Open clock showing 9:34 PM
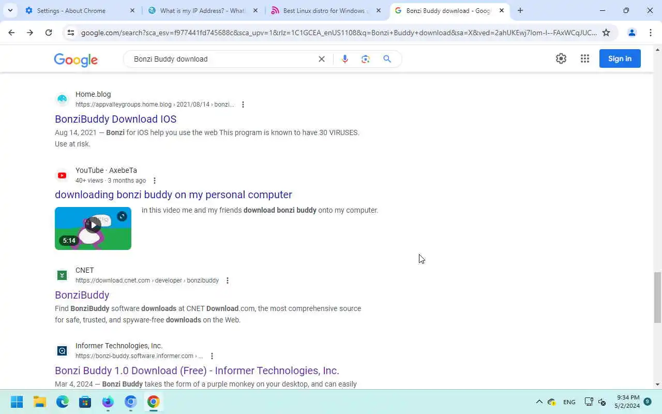Image resolution: width=662 pixels, height=414 pixels. pyautogui.click(x=627, y=402)
